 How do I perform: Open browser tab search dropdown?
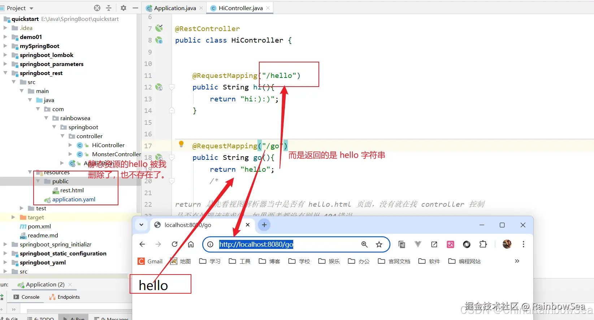(x=141, y=225)
